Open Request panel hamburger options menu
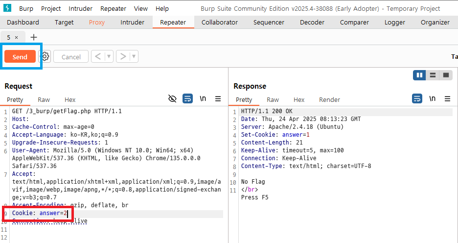This screenshot has height=243, width=458. click(218, 99)
